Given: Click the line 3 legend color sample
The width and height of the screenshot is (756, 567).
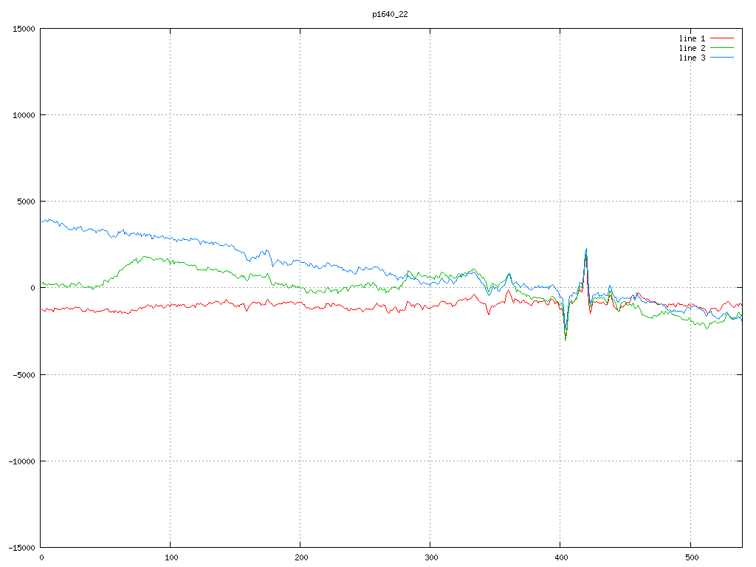Looking at the screenshot, I should pyautogui.click(x=723, y=58).
